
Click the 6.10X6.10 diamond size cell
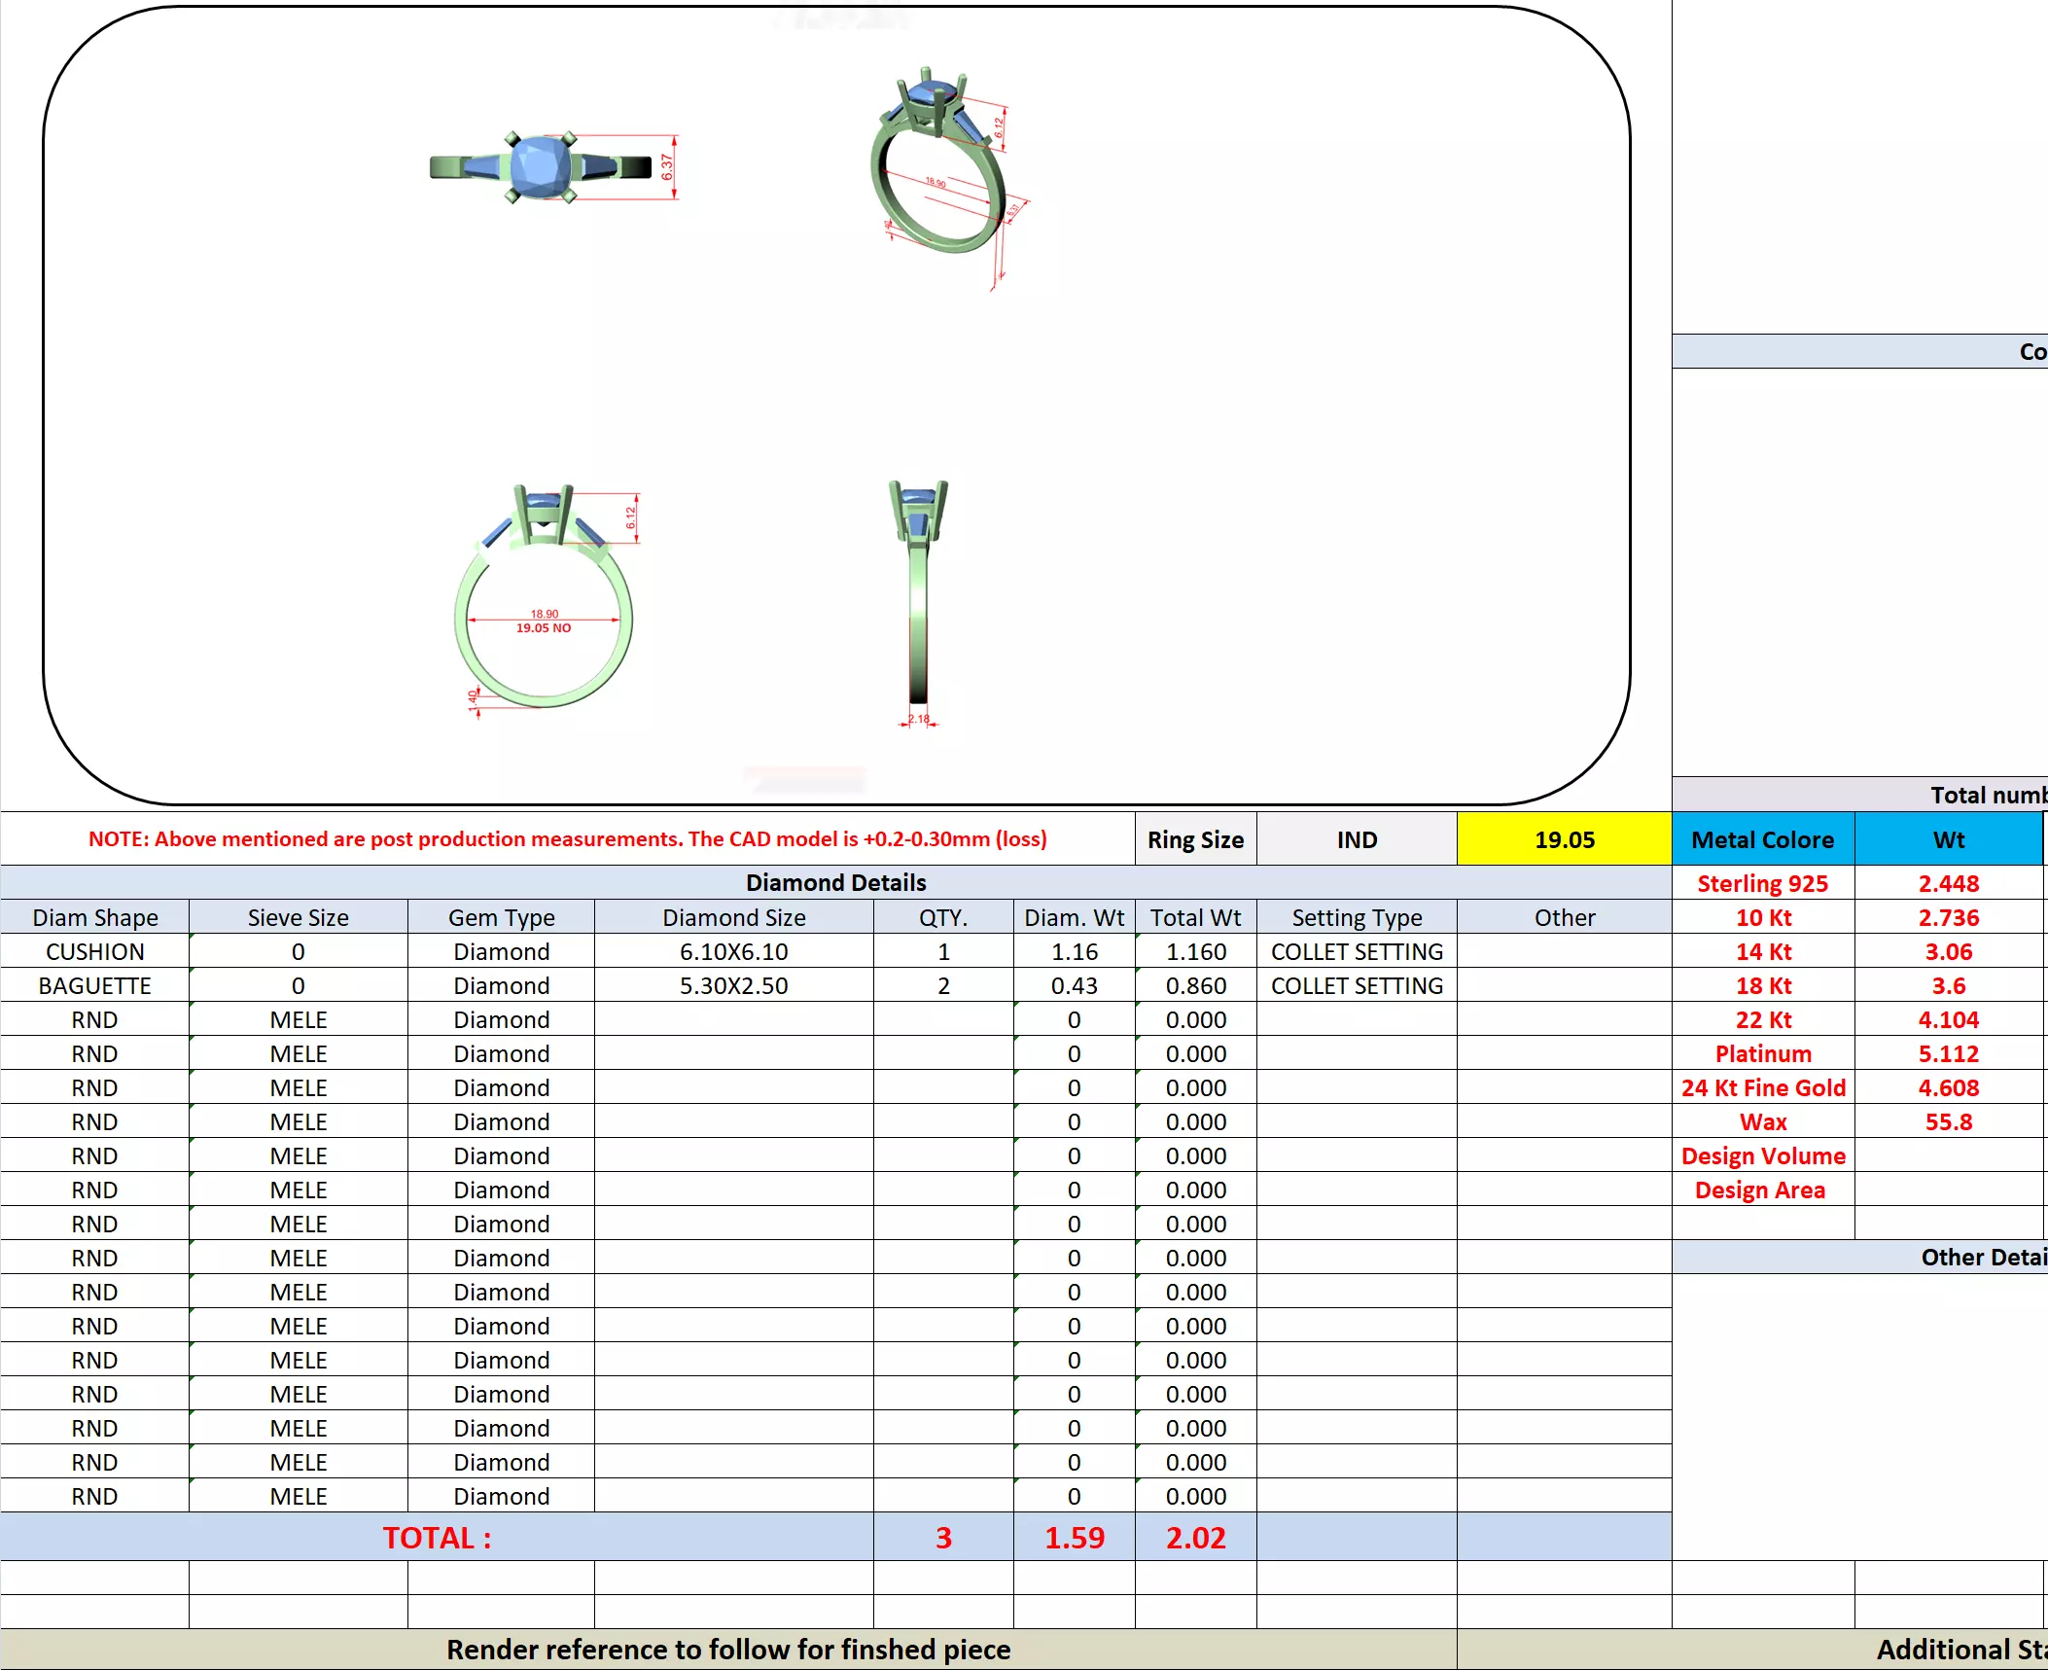(733, 951)
